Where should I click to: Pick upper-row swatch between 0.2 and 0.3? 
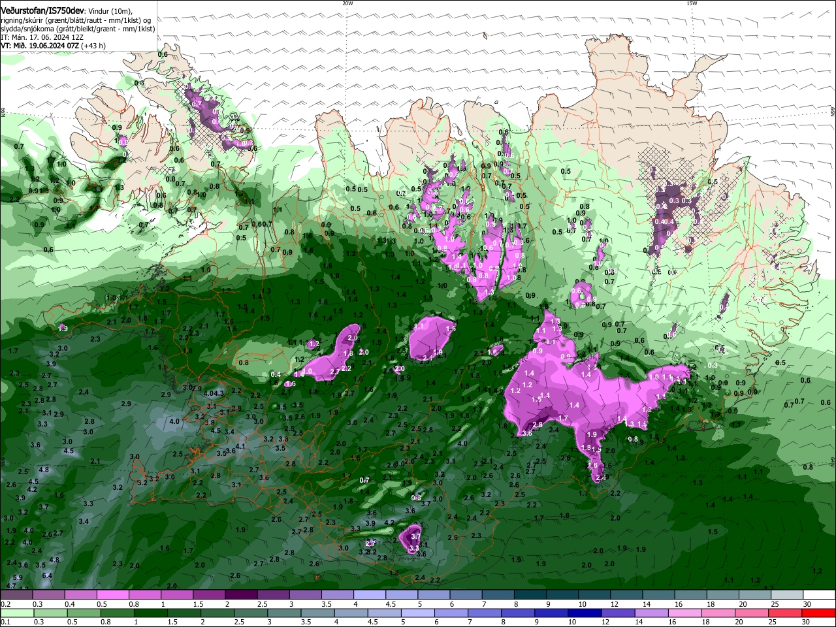(x=16, y=595)
